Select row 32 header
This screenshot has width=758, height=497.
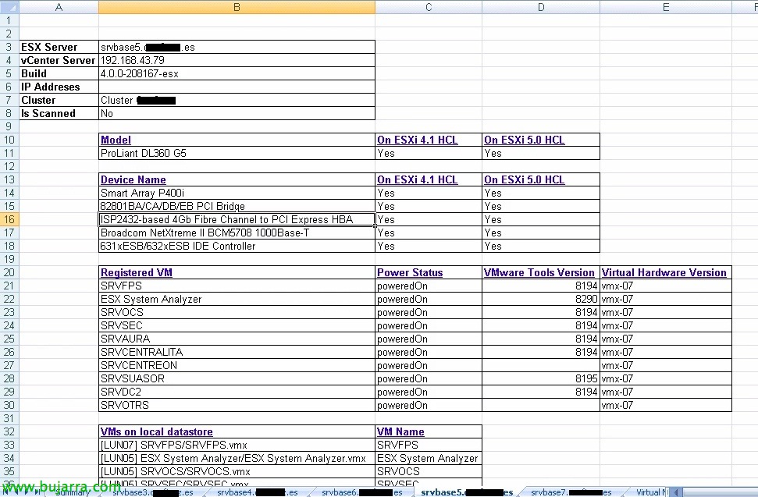(x=9, y=431)
